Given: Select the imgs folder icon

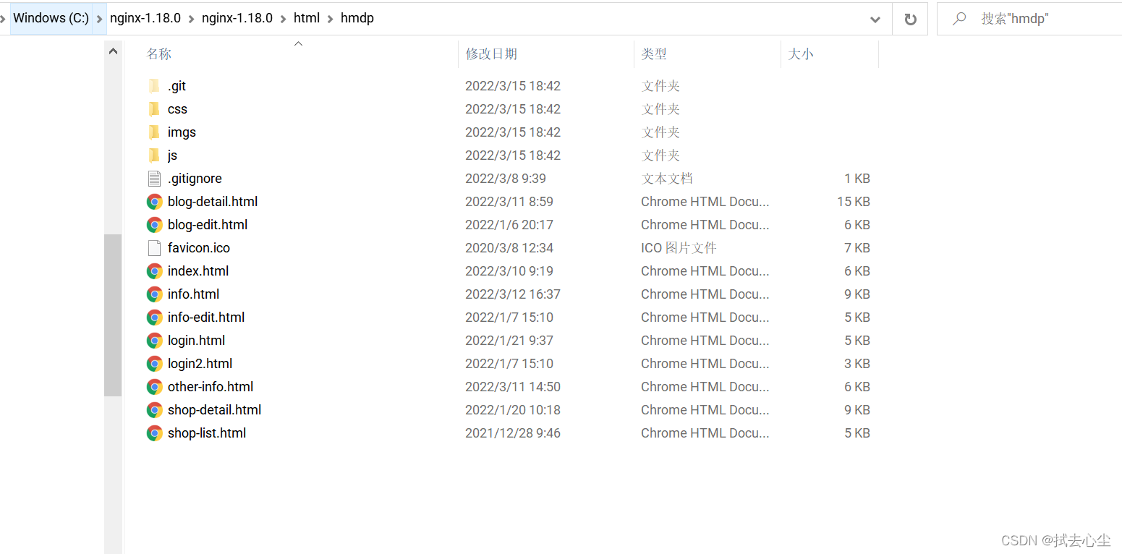Looking at the screenshot, I should (x=154, y=132).
